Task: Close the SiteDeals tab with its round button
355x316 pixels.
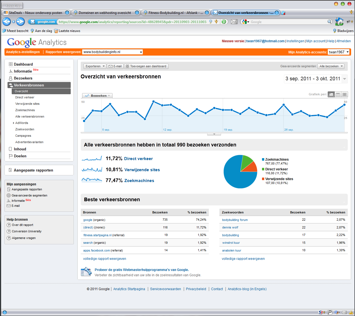Action: pyautogui.click(x=67, y=13)
